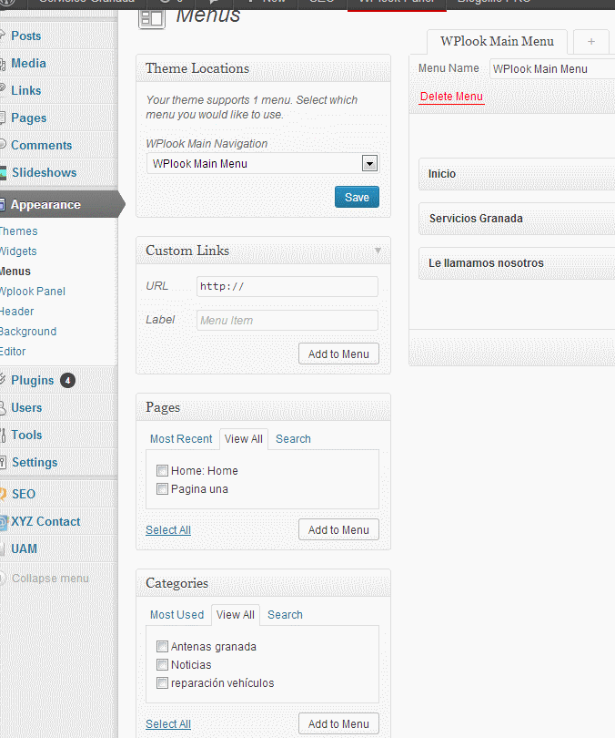Click the Appearance sidebar icon
Image resolution: width=615 pixels, height=738 pixels.
[x=3, y=204]
